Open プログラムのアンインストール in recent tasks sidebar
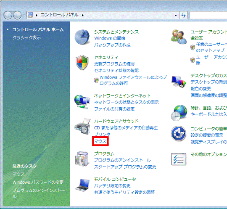227x209 pixels. coord(39,193)
